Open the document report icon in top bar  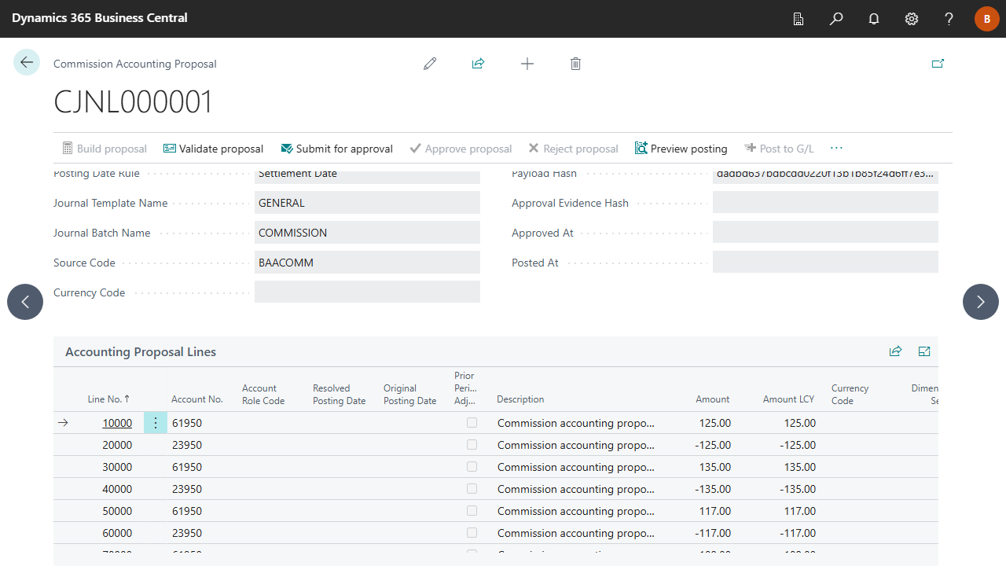[x=799, y=19]
